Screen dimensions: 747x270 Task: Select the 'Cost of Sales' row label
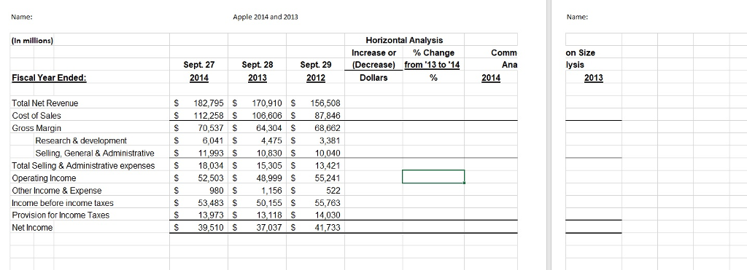(x=36, y=116)
